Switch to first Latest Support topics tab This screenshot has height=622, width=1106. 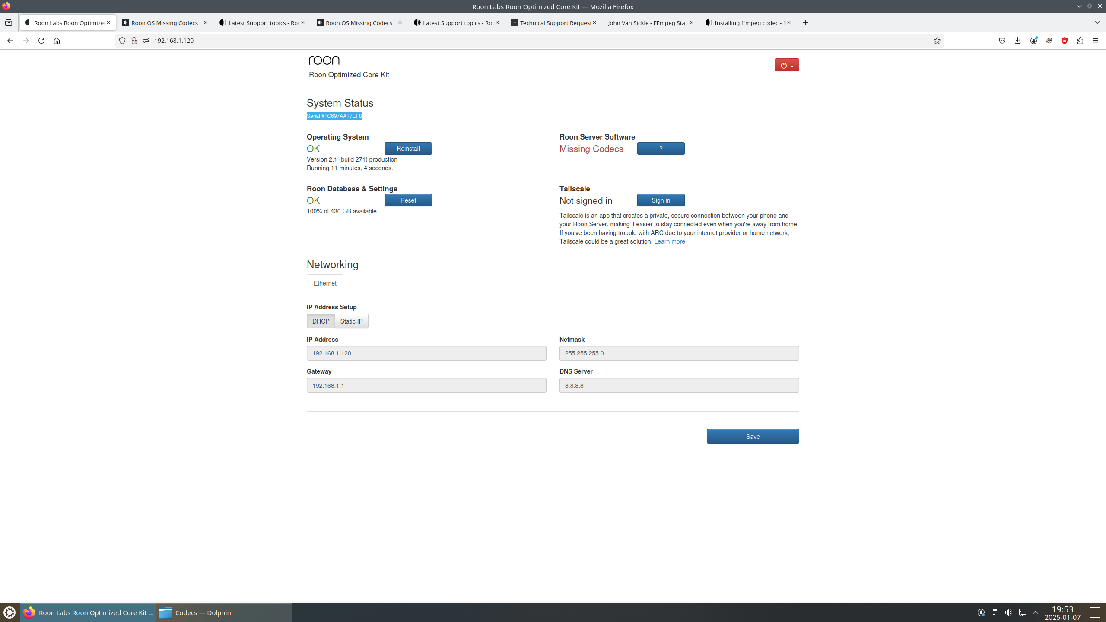coord(262,23)
